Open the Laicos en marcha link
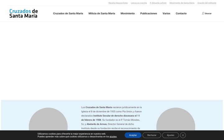Viewport: 224px width, 140px height. [x=139, y=3]
